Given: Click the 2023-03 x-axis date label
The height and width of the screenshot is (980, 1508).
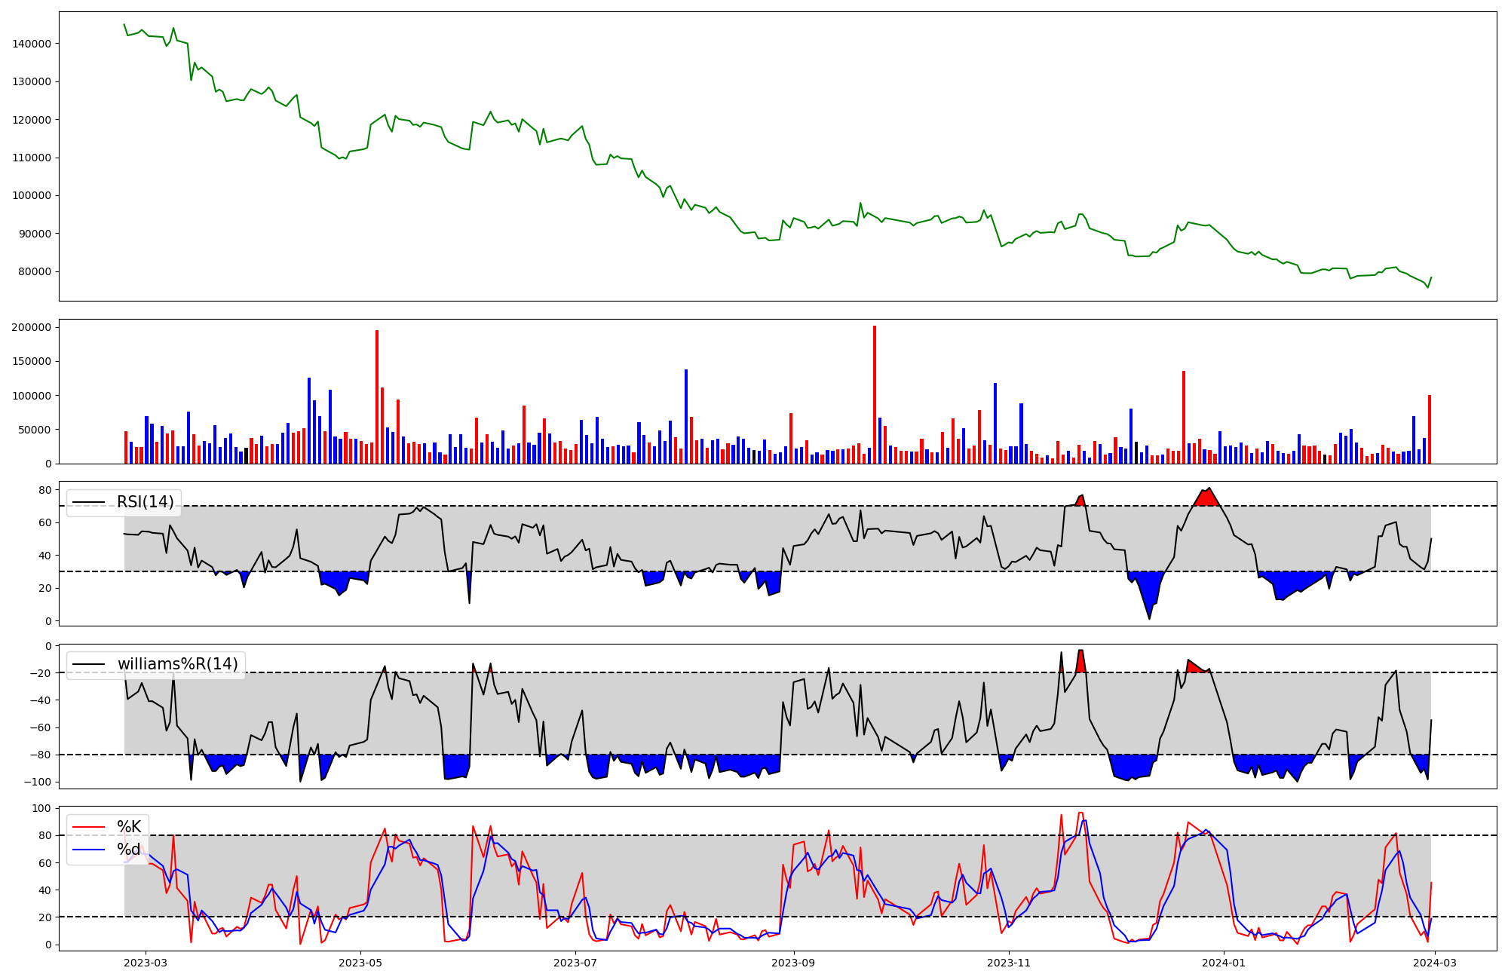Looking at the screenshot, I should coord(146,963).
